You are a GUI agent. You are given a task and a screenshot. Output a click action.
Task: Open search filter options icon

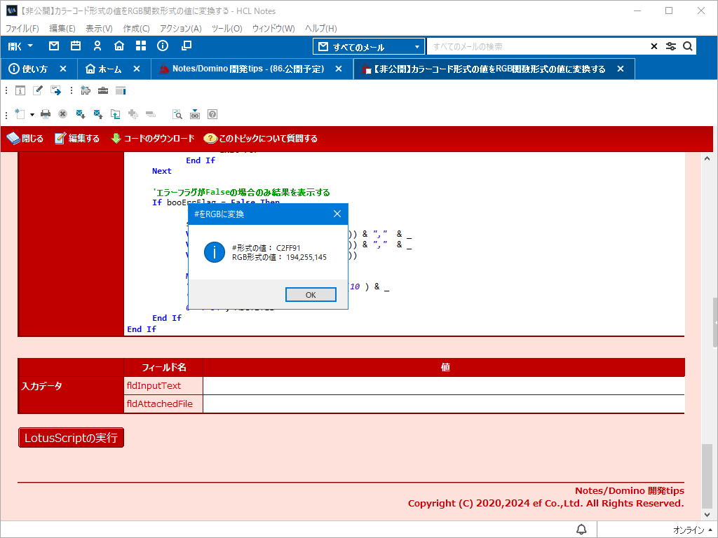[x=671, y=46]
